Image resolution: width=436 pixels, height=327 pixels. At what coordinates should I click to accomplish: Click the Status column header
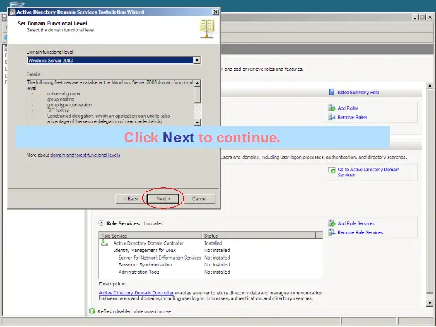259,236
